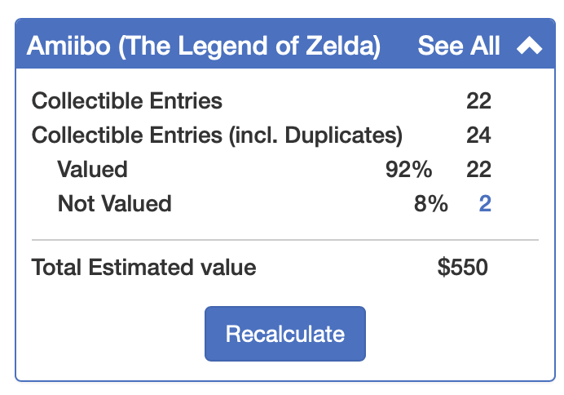Click the $550 total amount
This screenshot has width=564, height=395.
pyautogui.click(x=462, y=268)
